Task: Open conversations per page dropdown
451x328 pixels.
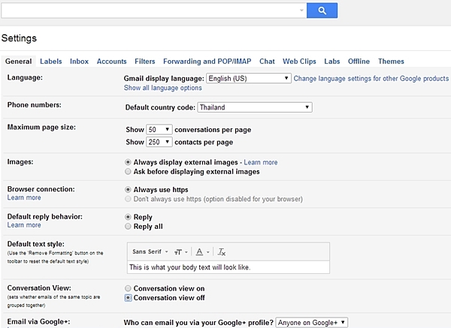Action: tap(159, 130)
